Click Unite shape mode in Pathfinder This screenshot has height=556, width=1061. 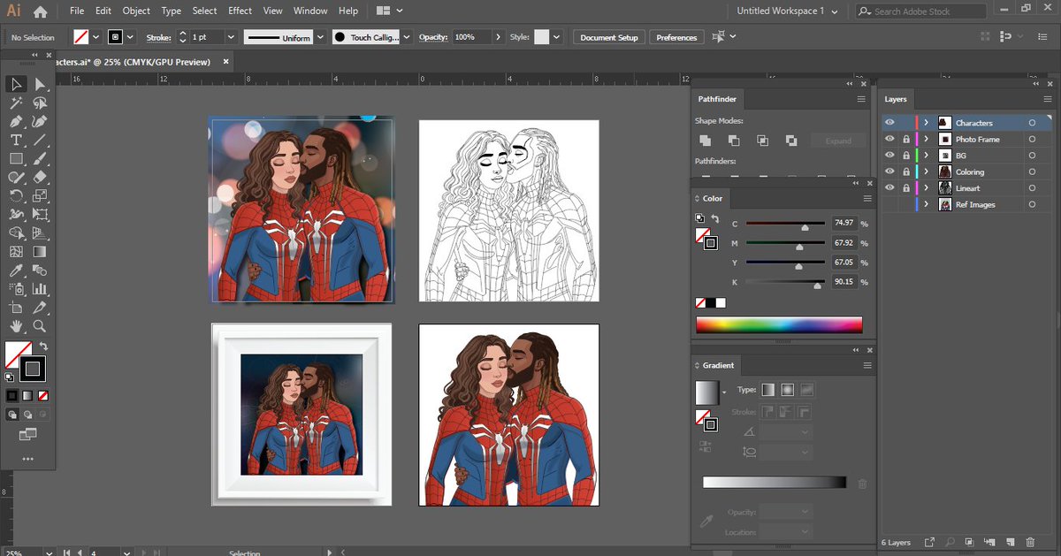[x=706, y=140]
